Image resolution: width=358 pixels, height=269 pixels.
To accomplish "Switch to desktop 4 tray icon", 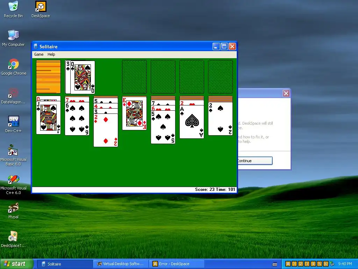I will point(313,264).
